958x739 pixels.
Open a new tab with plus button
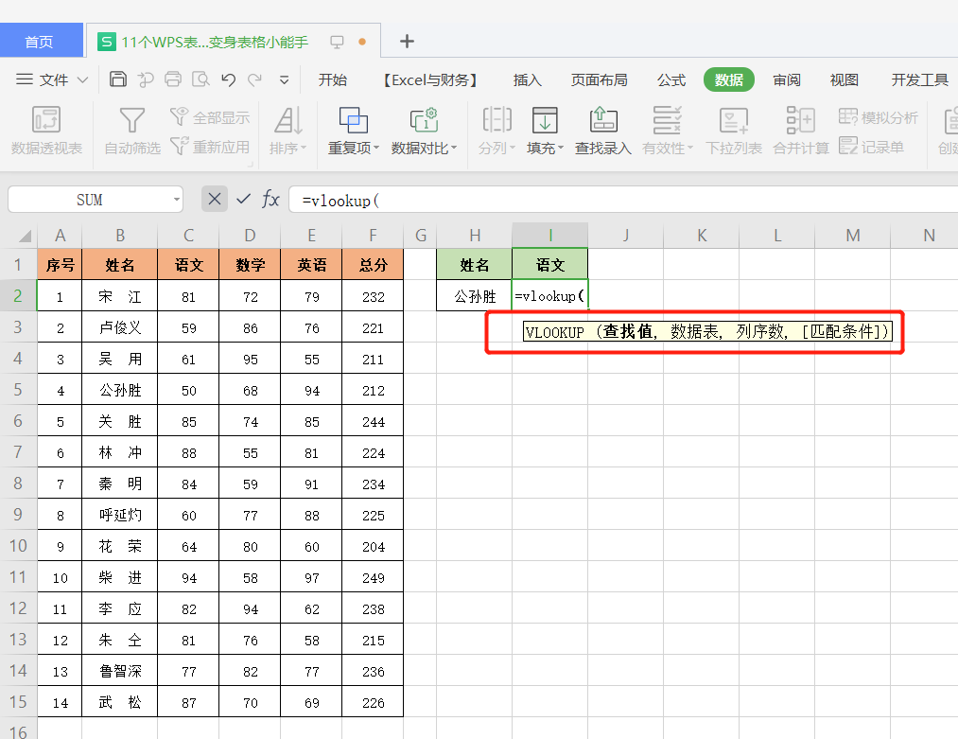click(407, 41)
